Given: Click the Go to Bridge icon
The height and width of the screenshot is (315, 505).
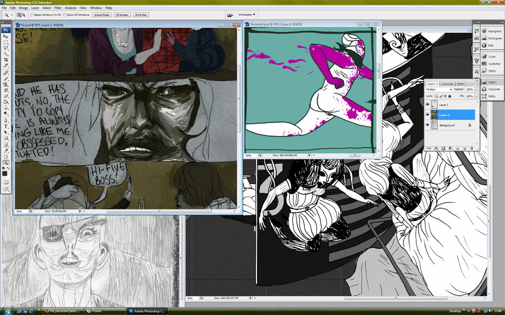Looking at the screenshot, I should pyautogui.click(x=230, y=15).
